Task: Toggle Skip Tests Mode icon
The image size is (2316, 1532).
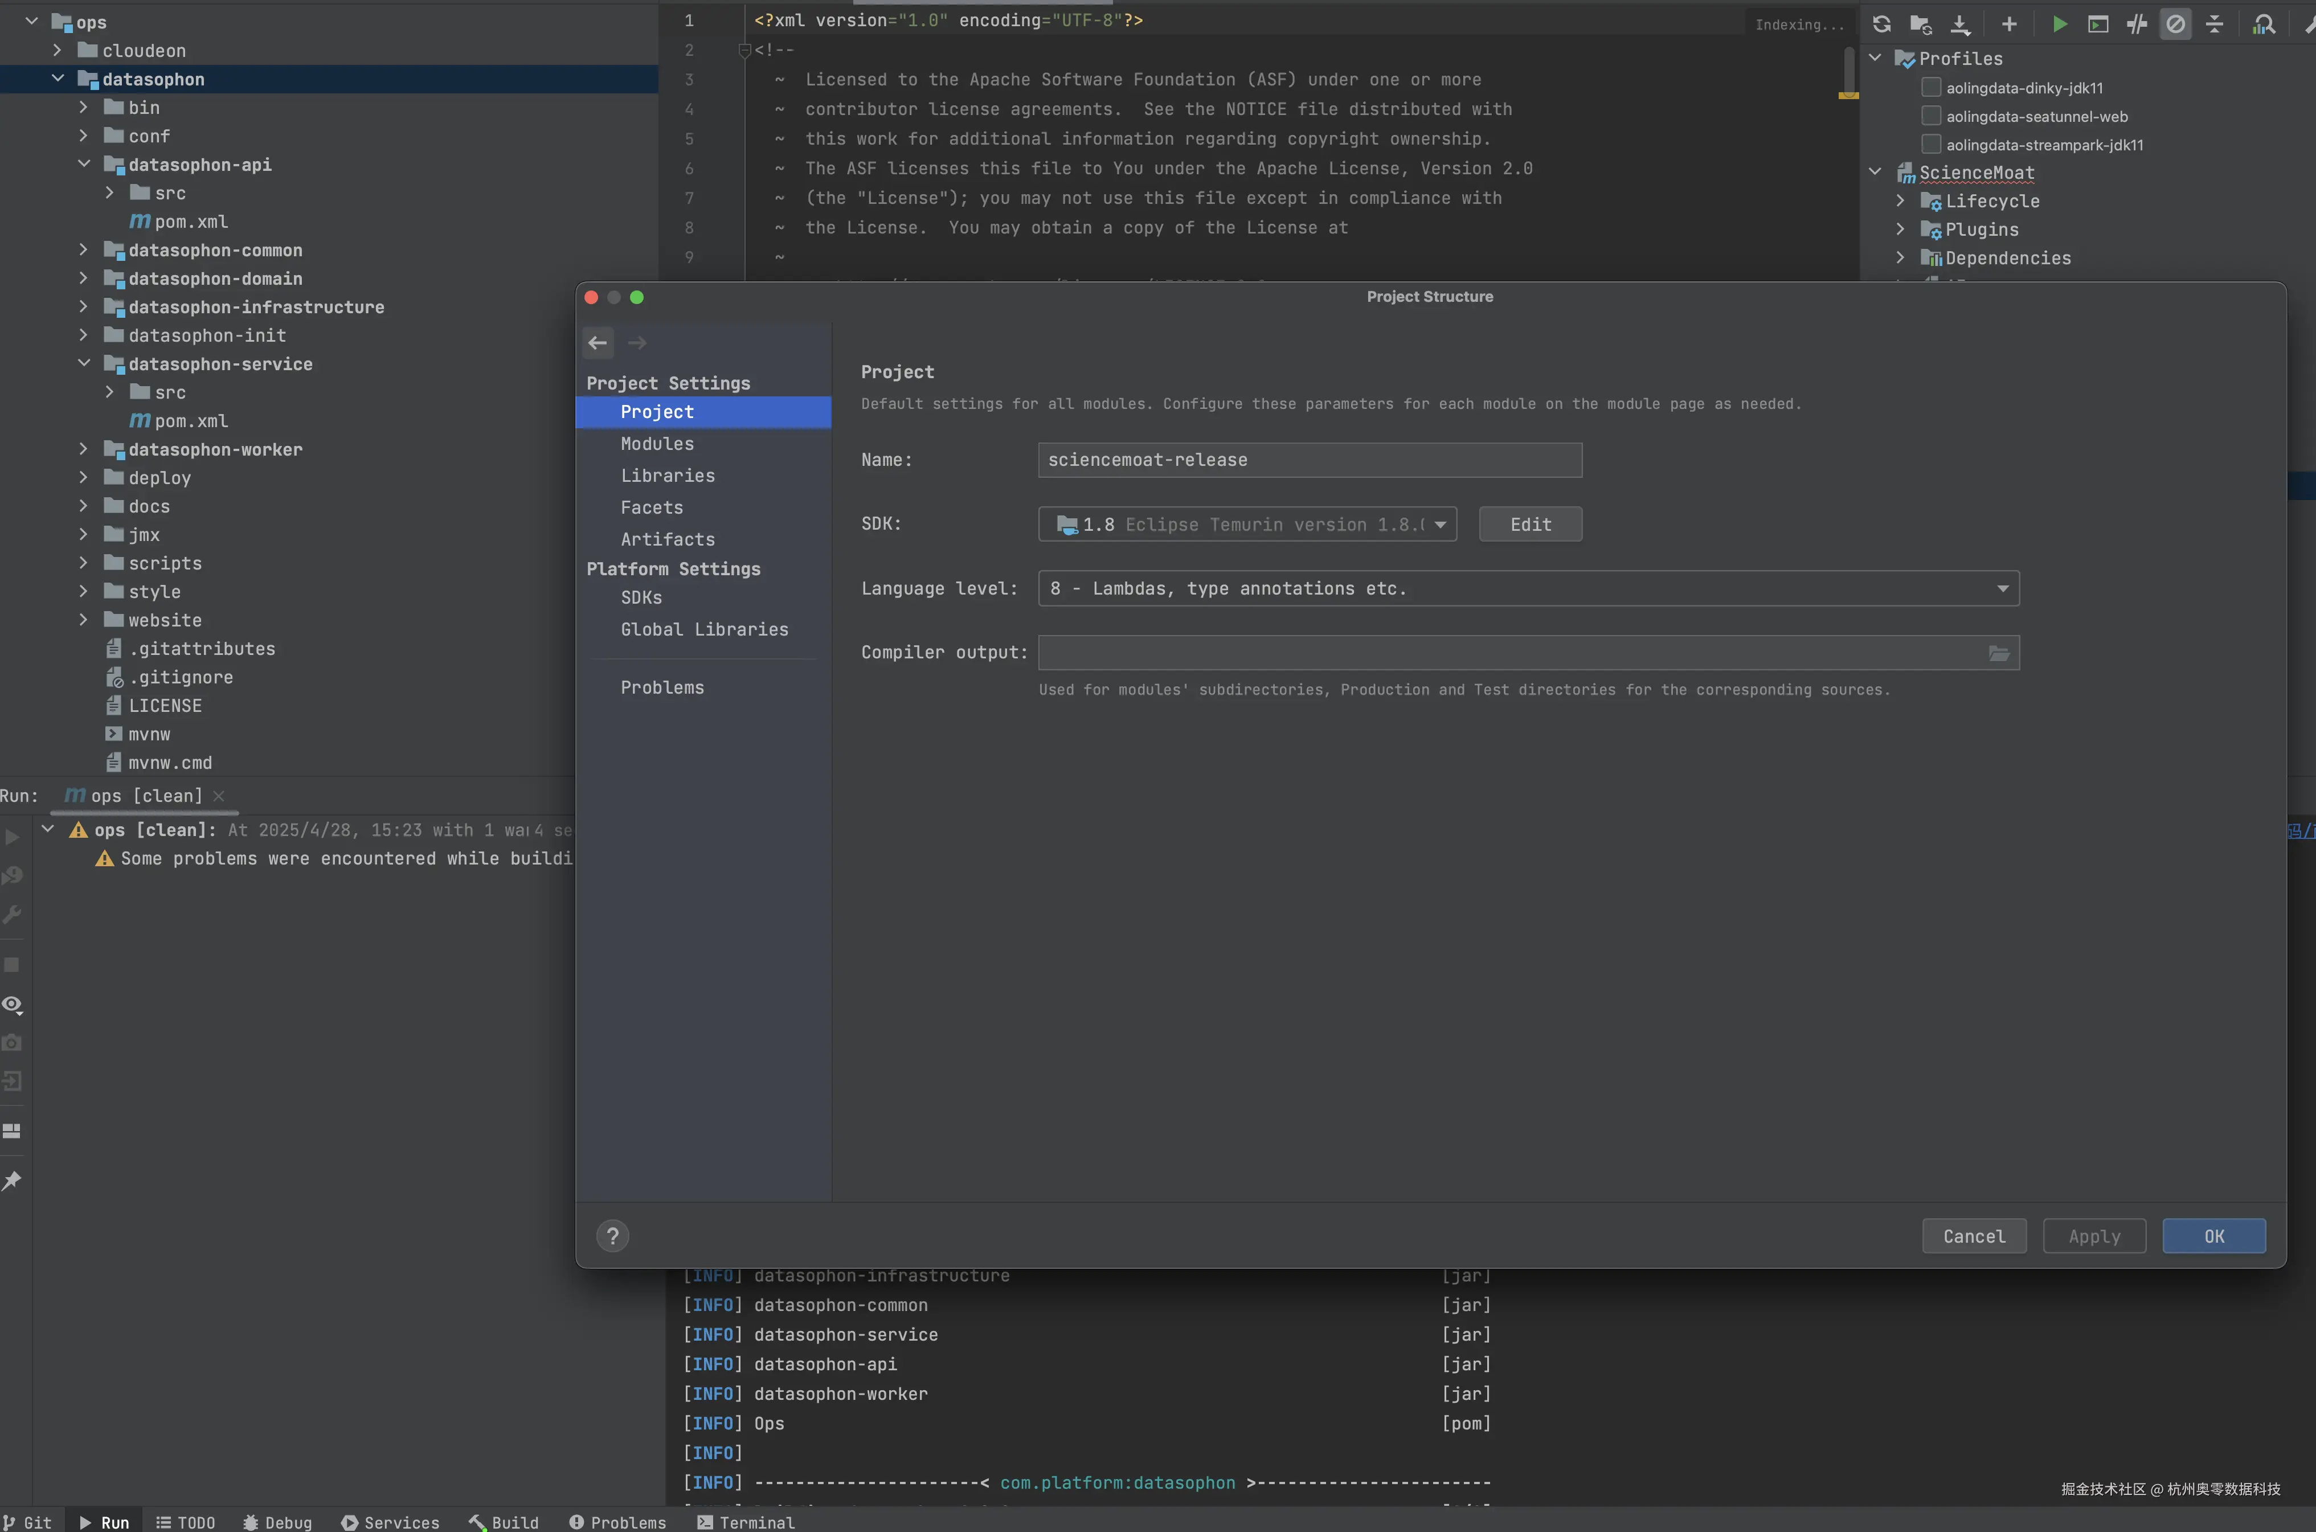Action: pos(2175,24)
